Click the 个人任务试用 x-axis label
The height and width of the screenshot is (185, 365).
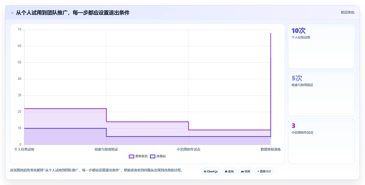(24, 149)
